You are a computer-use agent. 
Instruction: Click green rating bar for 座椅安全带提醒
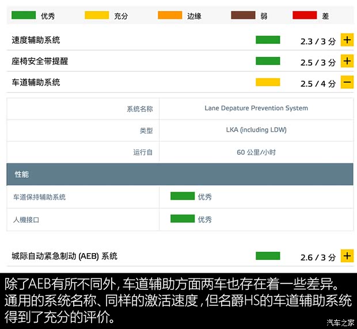click(x=268, y=61)
